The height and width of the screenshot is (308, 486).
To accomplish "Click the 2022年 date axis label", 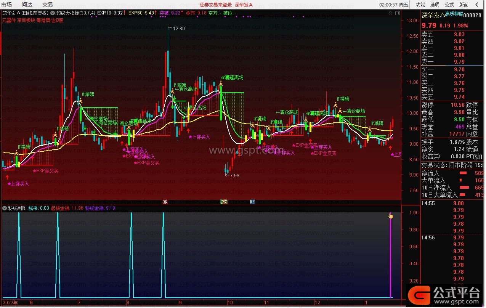I will 10,302.
